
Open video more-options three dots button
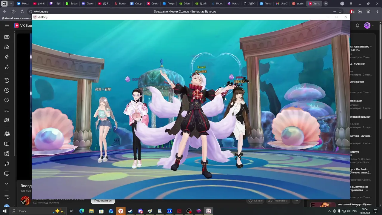tap(296, 201)
